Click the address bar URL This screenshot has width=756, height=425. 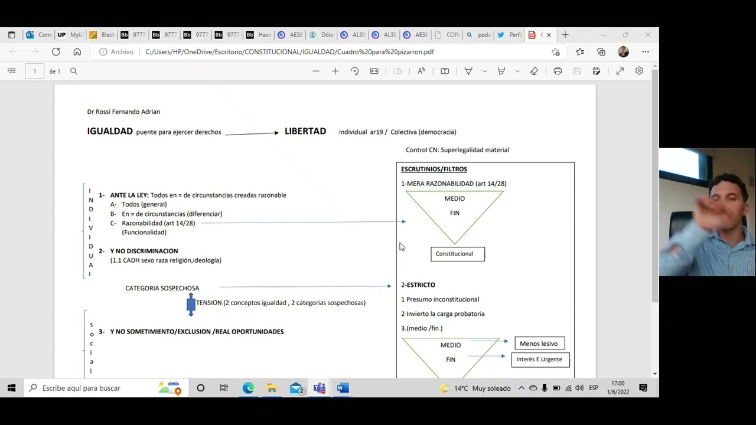(x=290, y=52)
